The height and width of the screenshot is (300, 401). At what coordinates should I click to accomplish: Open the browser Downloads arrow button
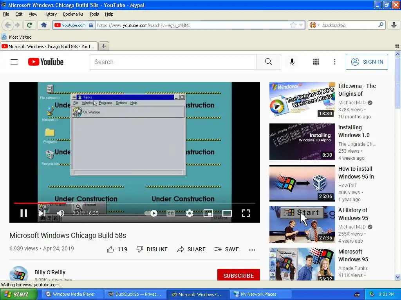click(x=394, y=25)
